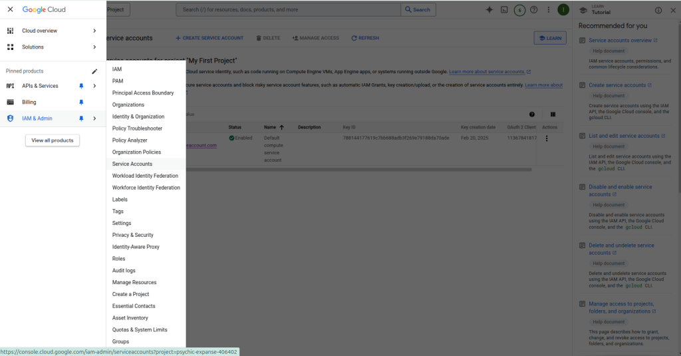Image resolution: width=681 pixels, height=356 pixels.
Task: Open the Help question mark icon
Action: (533, 10)
